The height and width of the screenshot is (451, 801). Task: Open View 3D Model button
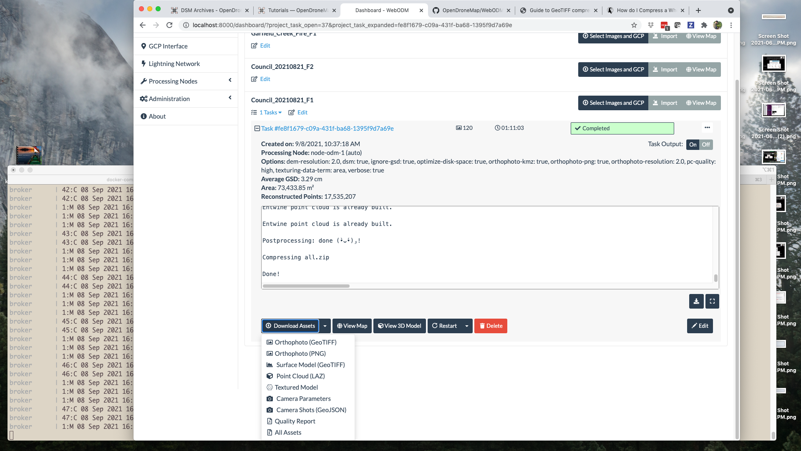click(x=399, y=326)
